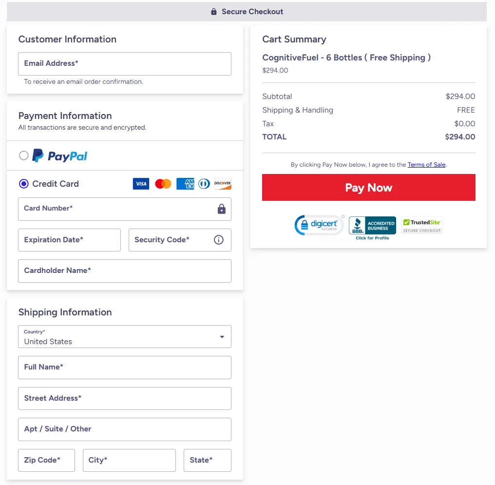Select the PayPal payment option
Screen dimensions: 495x485
click(x=24, y=155)
